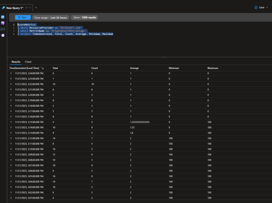Switch to the Chart tab
The width and height of the screenshot is (272, 203).
click(28, 62)
